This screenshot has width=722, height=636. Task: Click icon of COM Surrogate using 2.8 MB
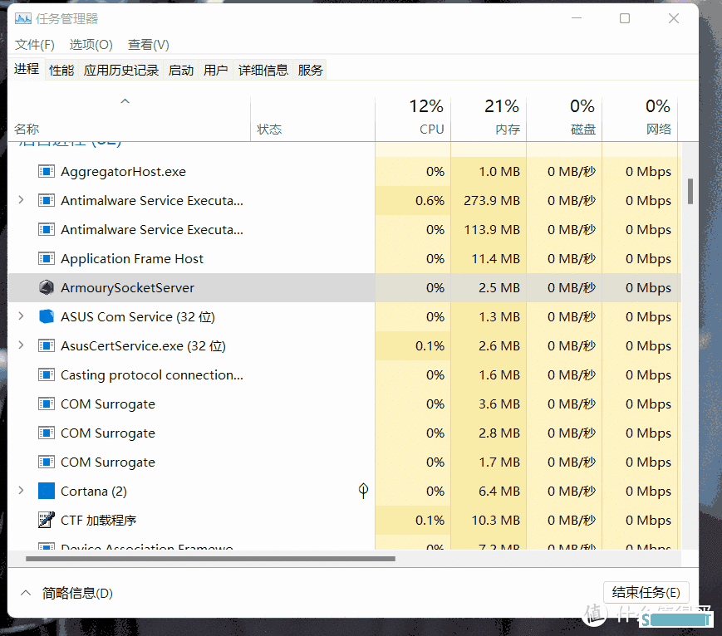(x=46, y=433)
